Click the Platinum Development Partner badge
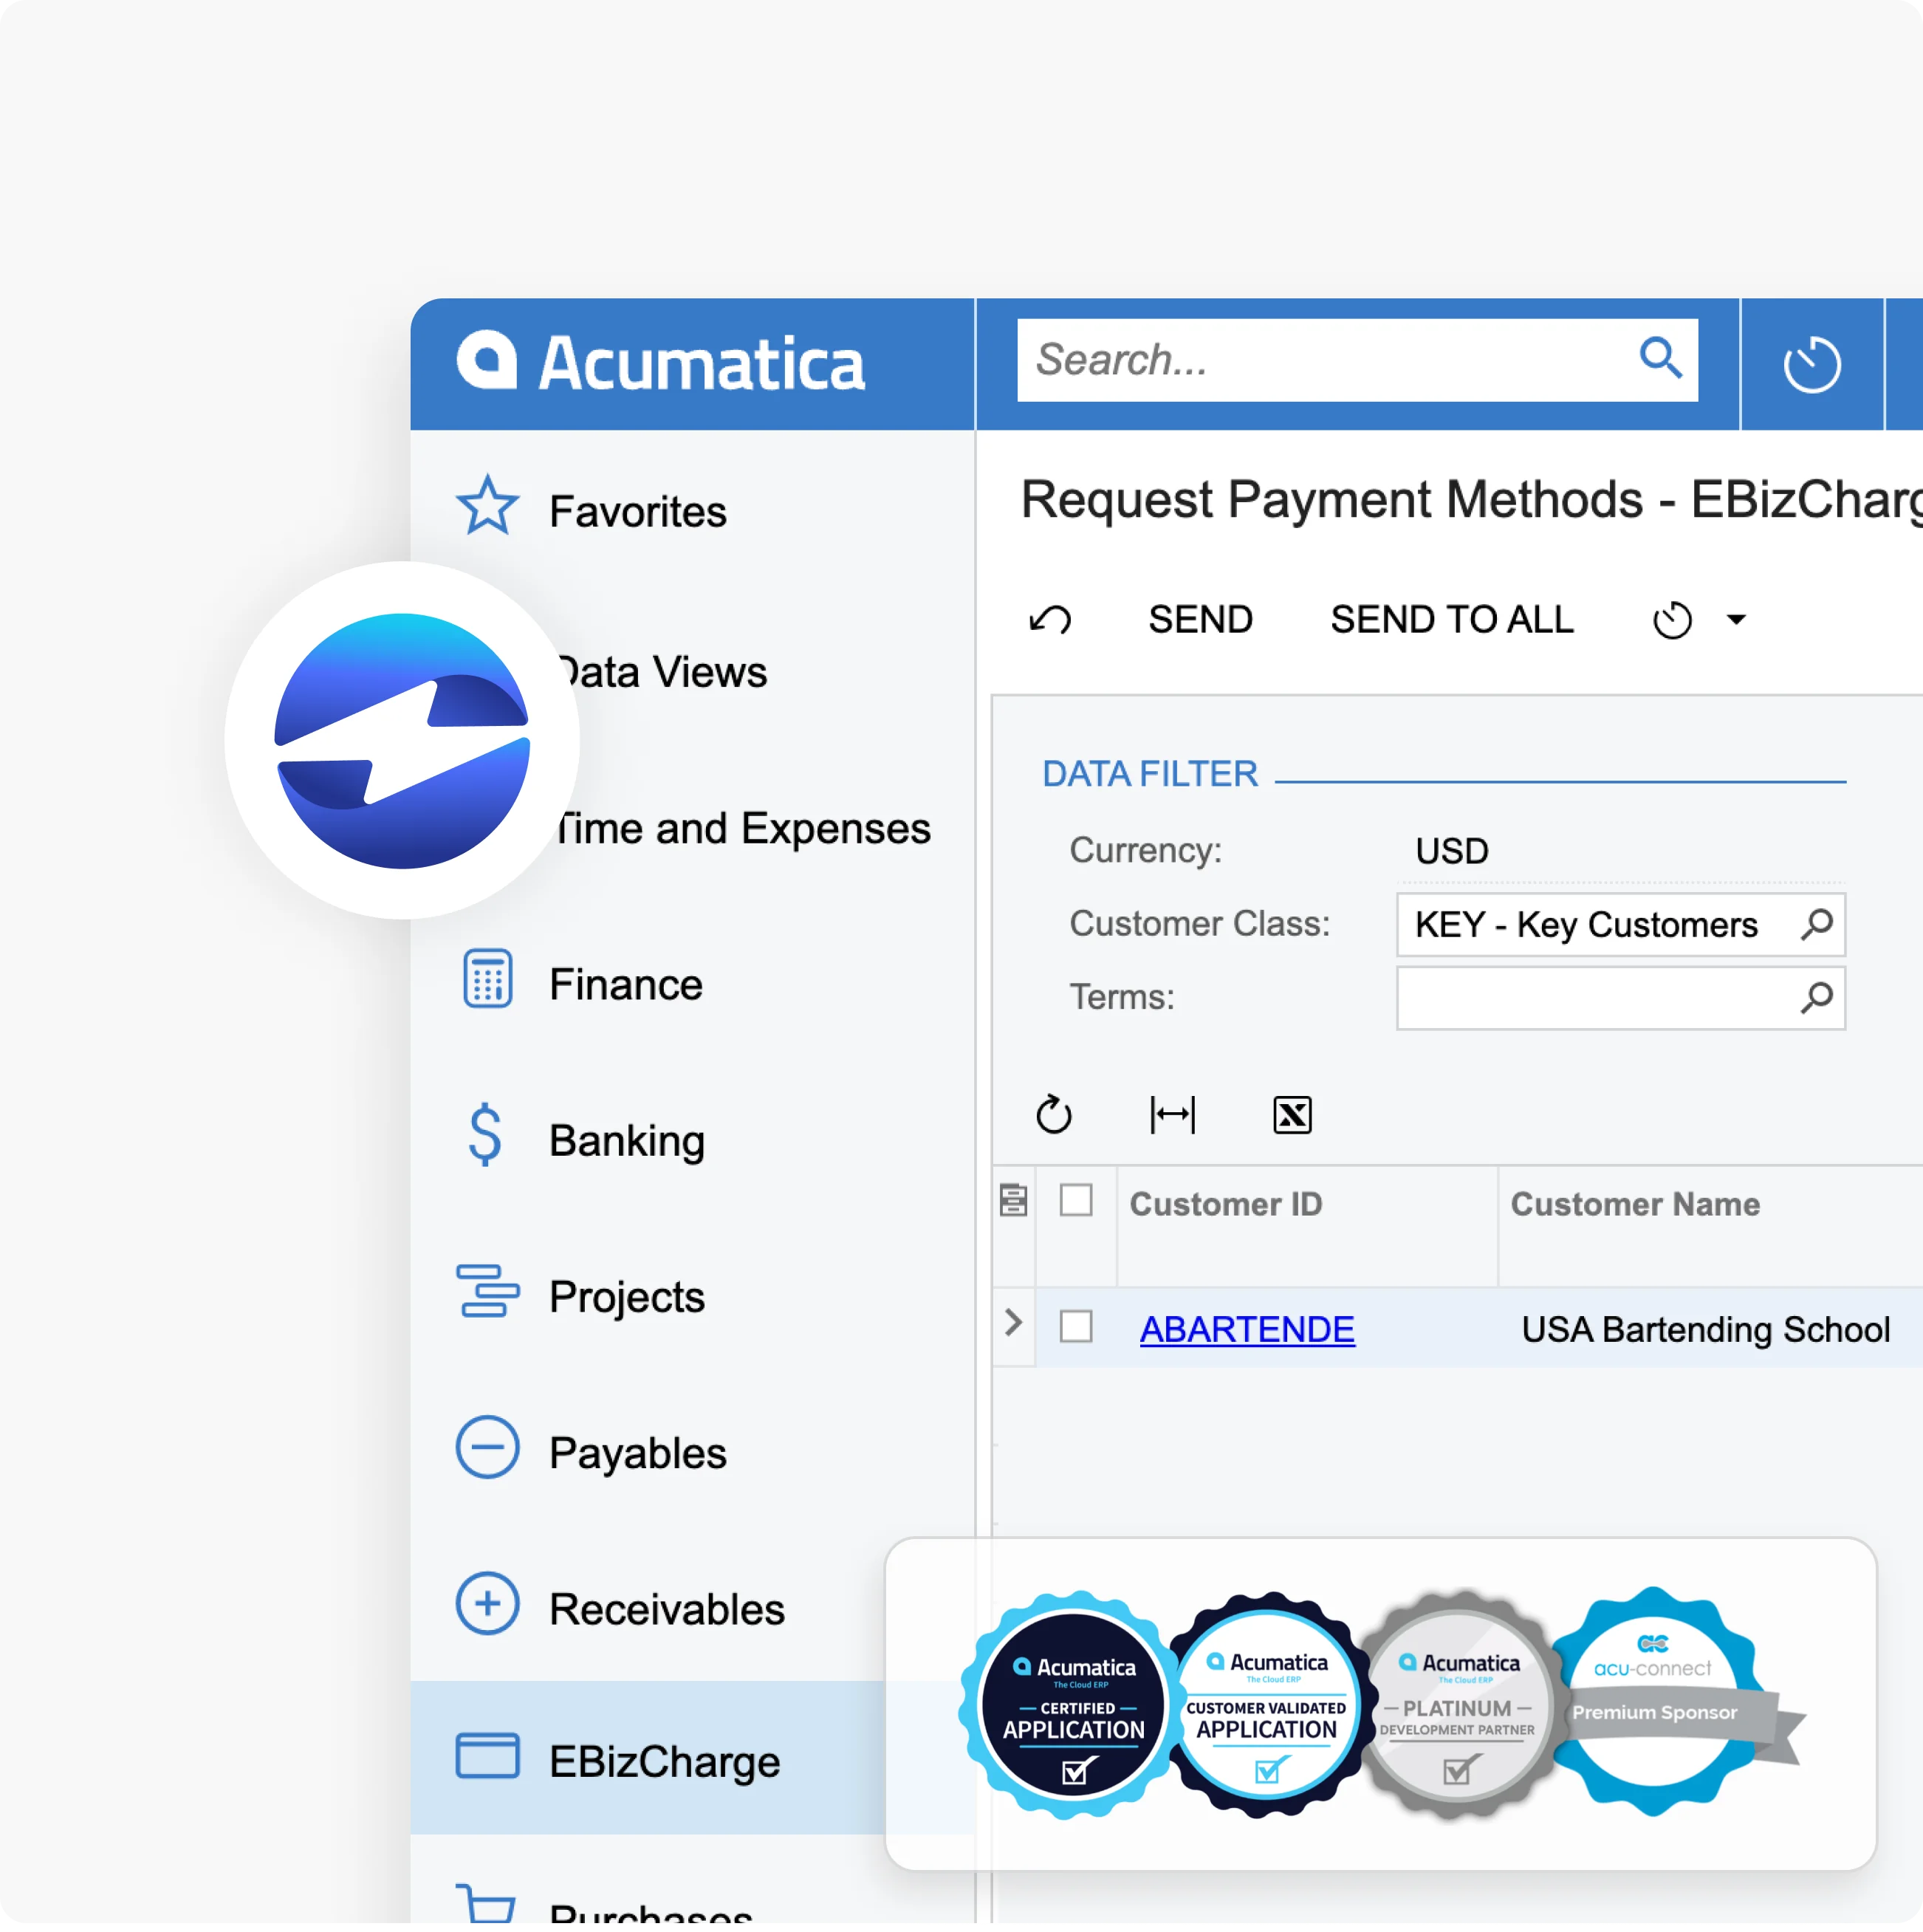1923x1932 pixels. (1457, 1706)
